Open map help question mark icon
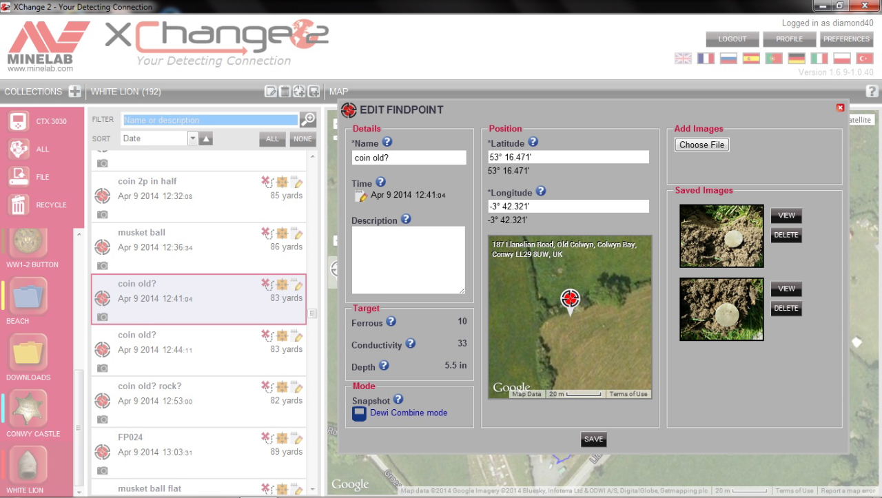Viewport: 882px width, 498px height. point(872,91)
